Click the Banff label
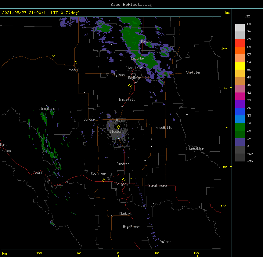263x257 pixels. point(38,173)
